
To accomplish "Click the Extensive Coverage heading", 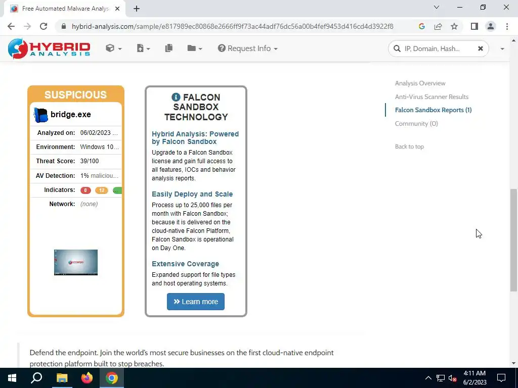I will (185, 264).
